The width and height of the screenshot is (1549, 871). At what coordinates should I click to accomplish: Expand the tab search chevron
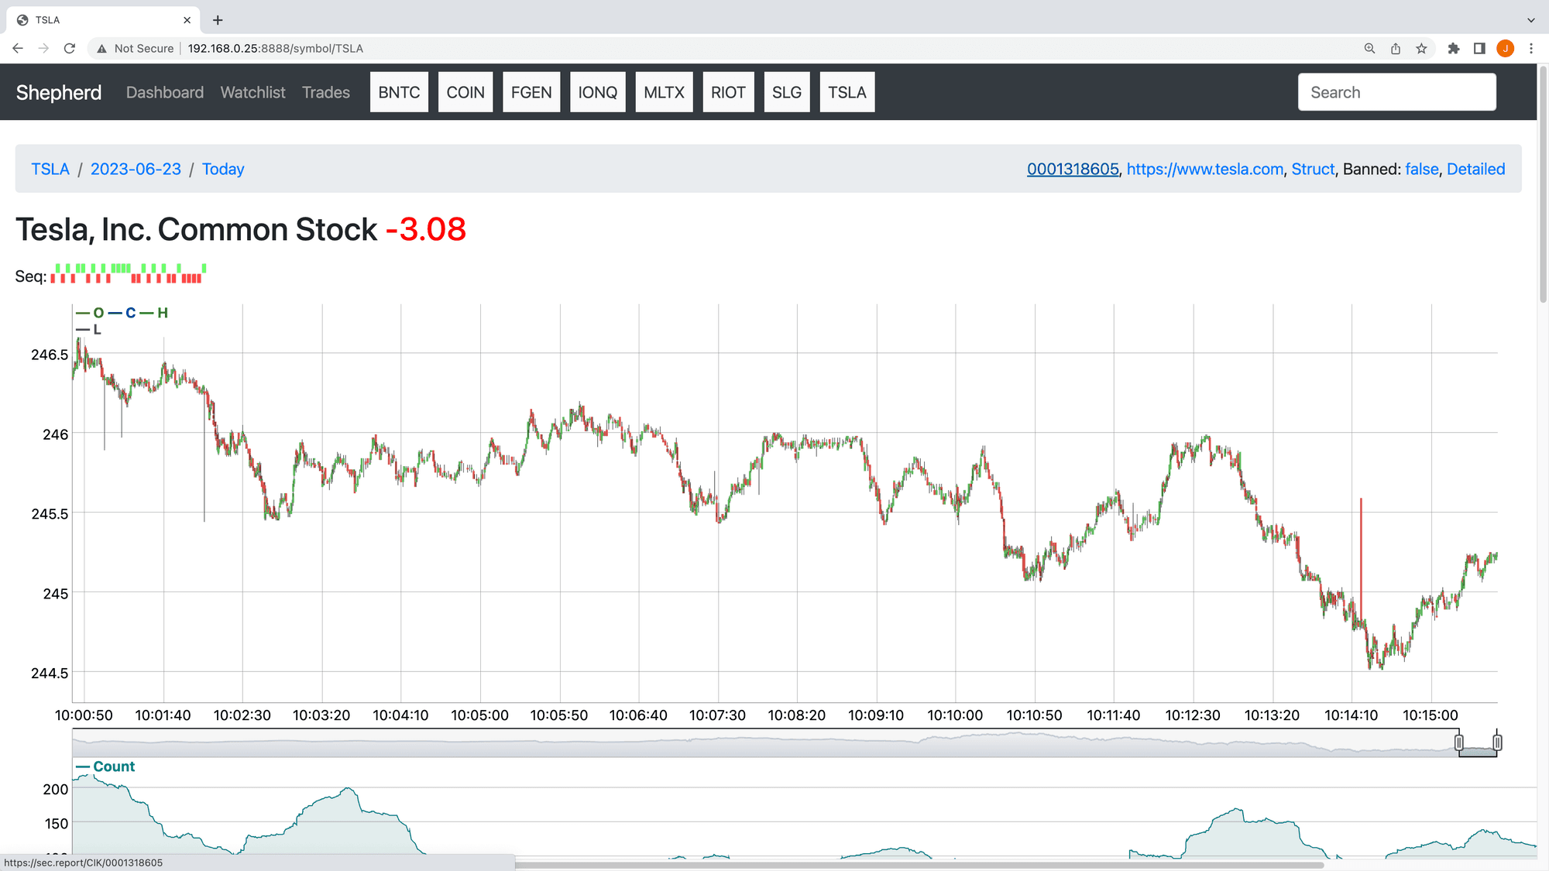pos(1531,20)
